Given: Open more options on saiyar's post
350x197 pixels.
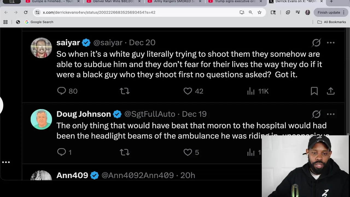Looking at the screenshot, I should (331, 43).
